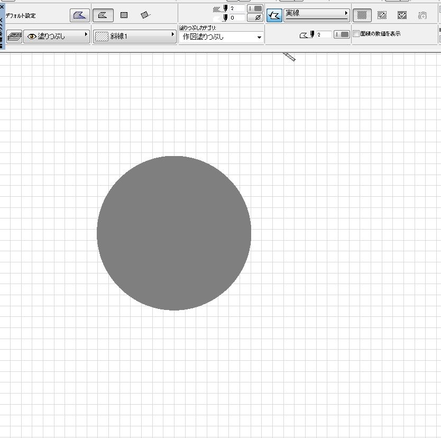Enable the 面積の数値を表示 checkbox
The image size is (441, 438).
(356, 34)
